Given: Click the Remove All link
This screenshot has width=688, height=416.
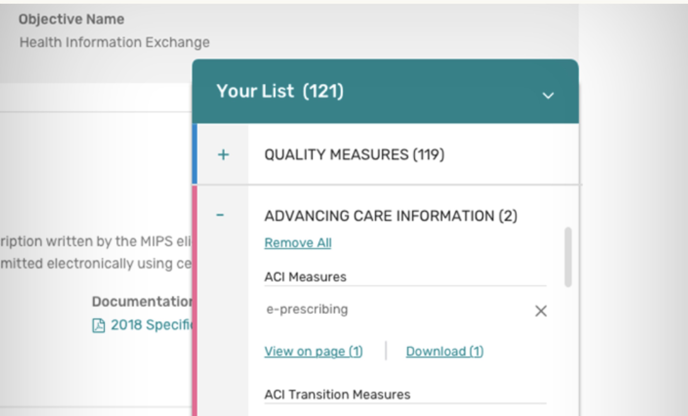Looking at the screenshot, I should click(x=298, y=243).
